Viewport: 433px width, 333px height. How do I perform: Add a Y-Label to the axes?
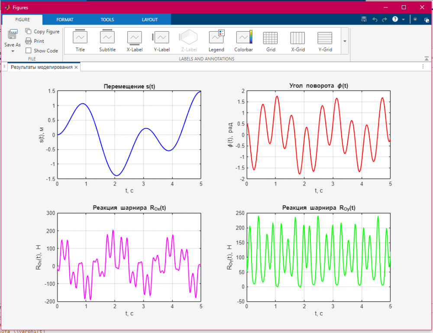click(162, 41)
